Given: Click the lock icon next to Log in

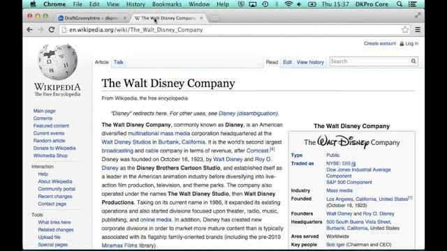Looking at the screenshot, I should pyautogui.click(x=402, y=43).
